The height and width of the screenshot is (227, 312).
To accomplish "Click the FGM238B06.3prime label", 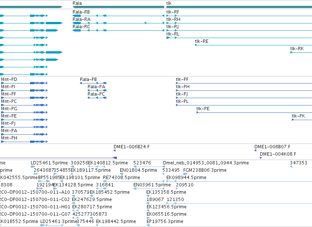I will tap(205, 170).
